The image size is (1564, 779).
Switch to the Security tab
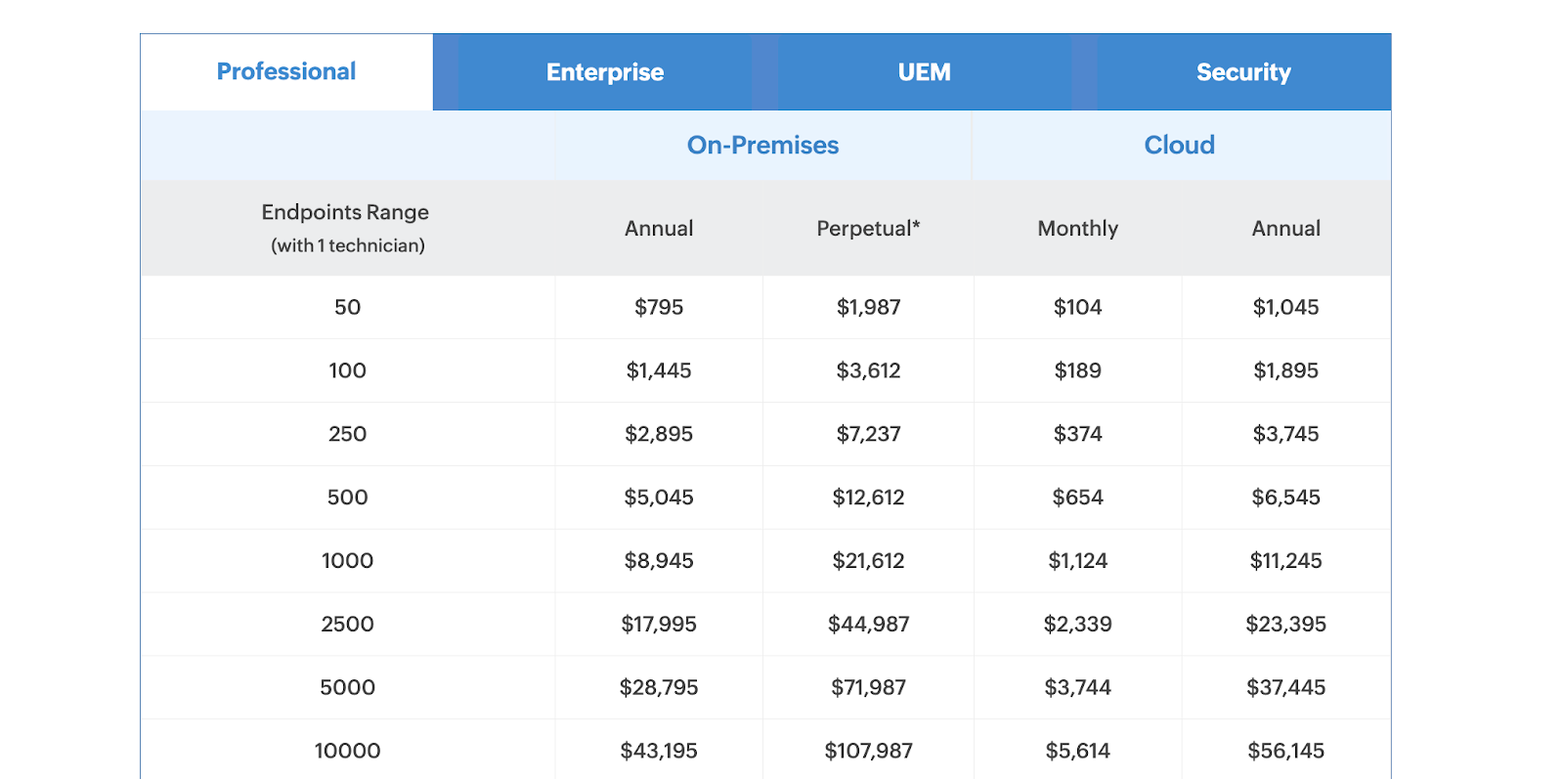[x=1243, y=72]
